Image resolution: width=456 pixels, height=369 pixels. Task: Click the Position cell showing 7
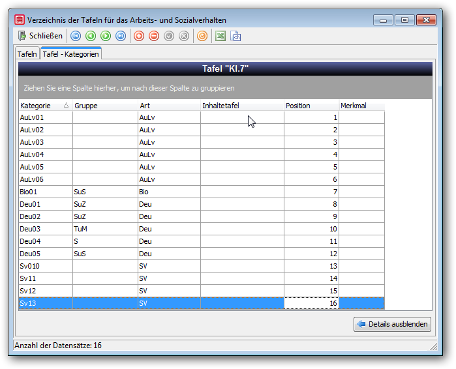click(311, 192)
